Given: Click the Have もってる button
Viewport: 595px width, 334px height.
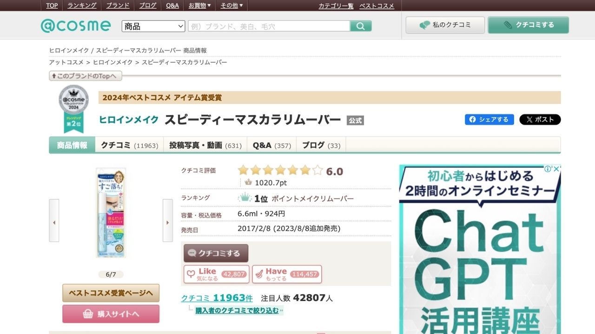Looking at the screenshot, I should (287, 274).
